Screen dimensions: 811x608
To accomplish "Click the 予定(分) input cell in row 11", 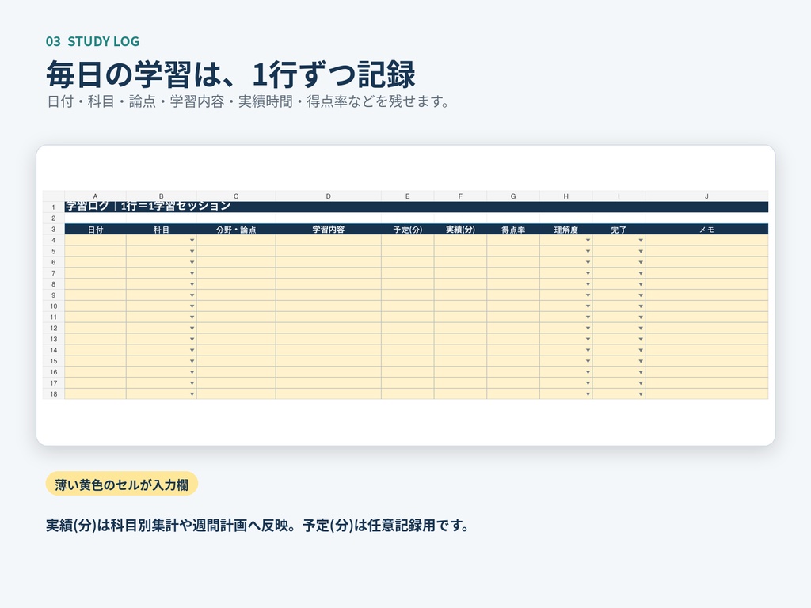I will pyautogui.click(x=408, y=317).
